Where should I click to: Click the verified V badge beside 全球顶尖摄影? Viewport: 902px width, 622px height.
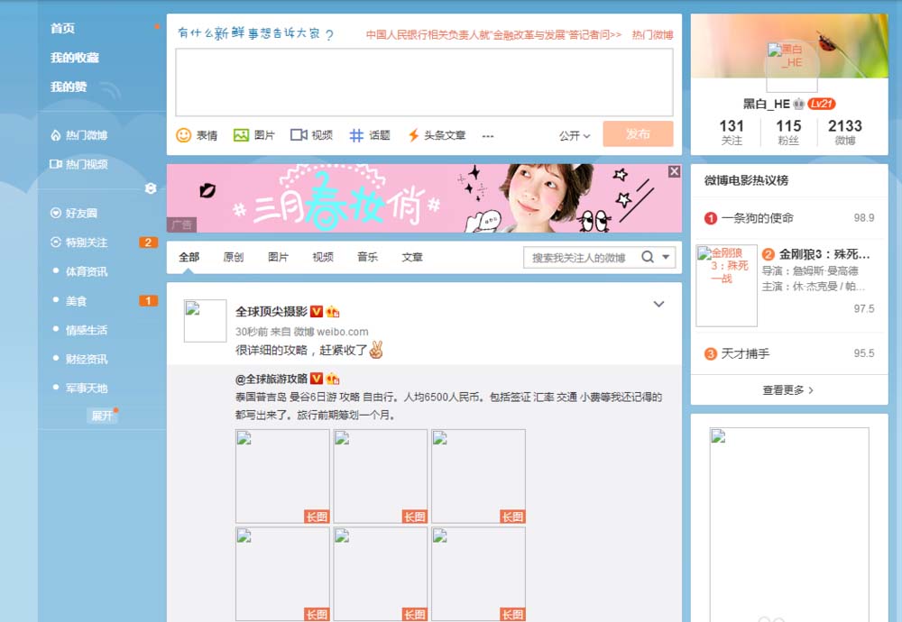317,312
